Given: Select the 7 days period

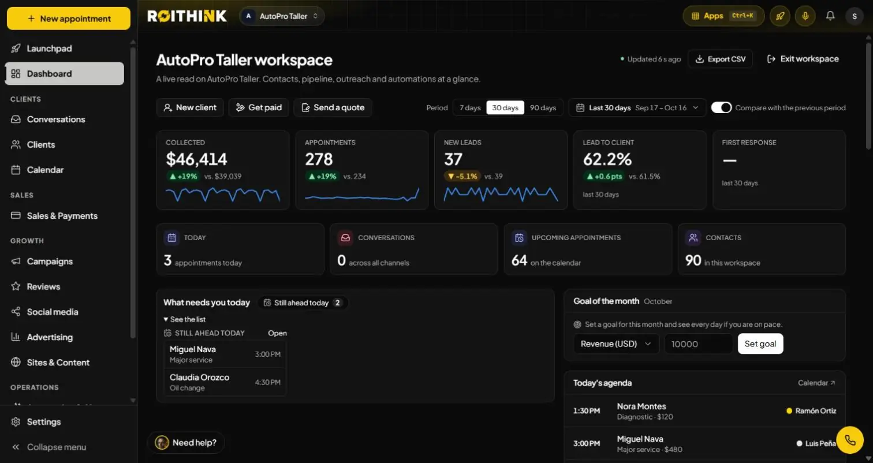Looking at the screenshot, I should coord(470,108).
